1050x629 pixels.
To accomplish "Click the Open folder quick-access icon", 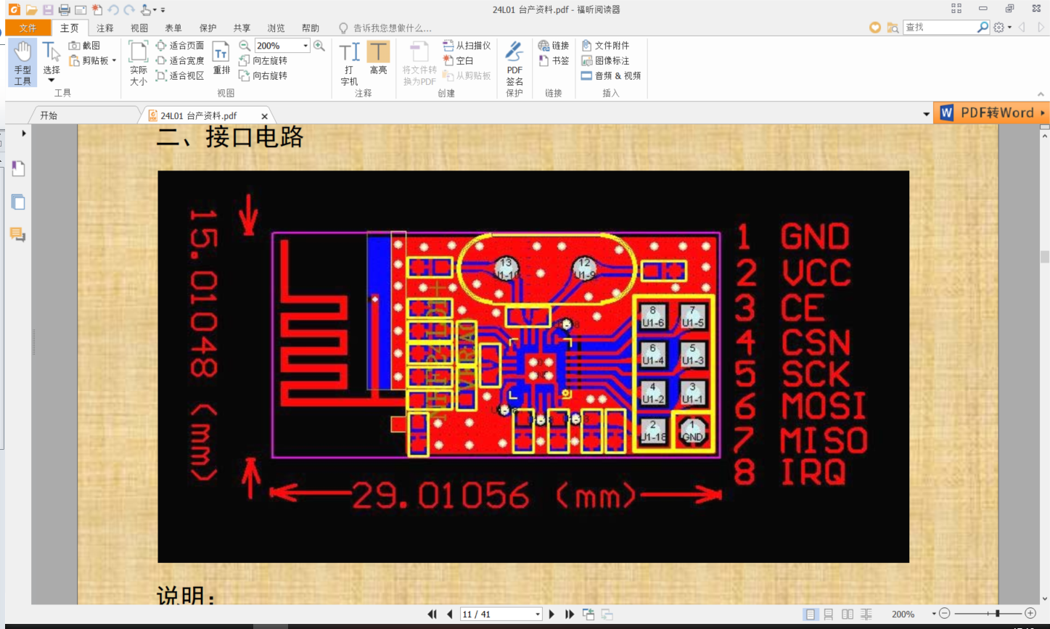I will 30,9.
